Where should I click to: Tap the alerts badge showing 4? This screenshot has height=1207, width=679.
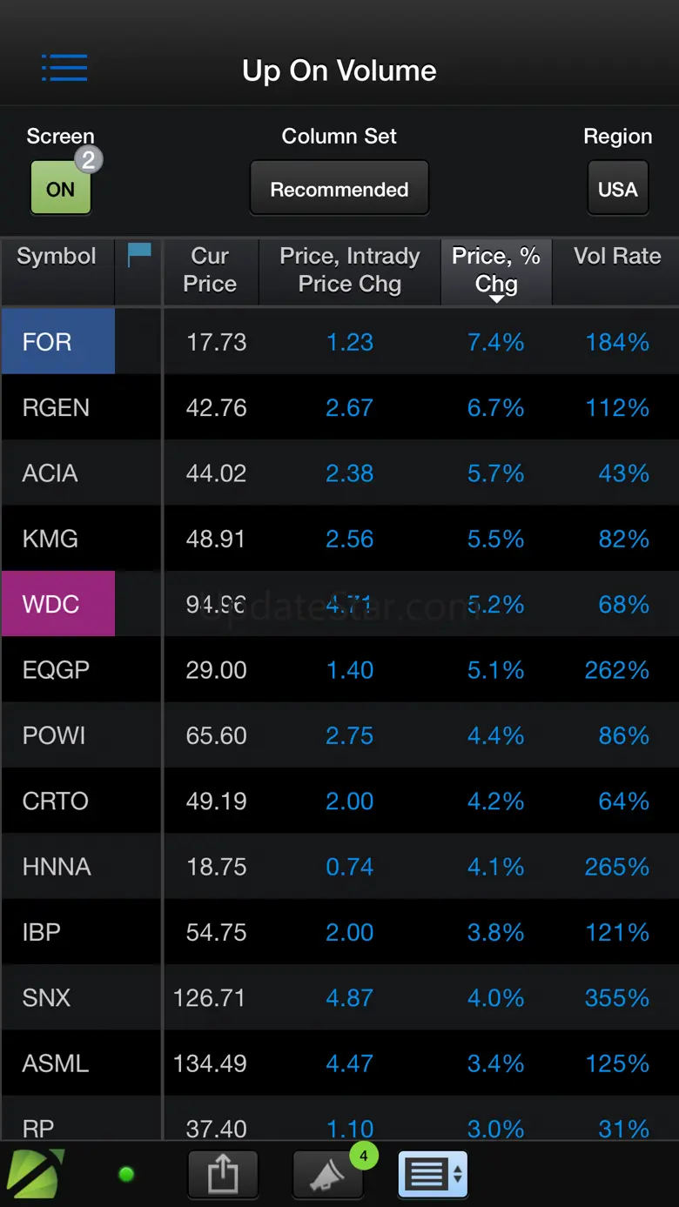pyautogui.click(x=363, y=1156)
